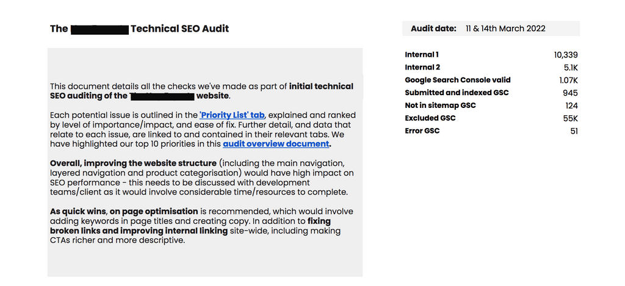The width and height of the screenshot is (625, 286).
Task: Select the 11 & 14th March 2022 date value
Action: tap(505, 29)
